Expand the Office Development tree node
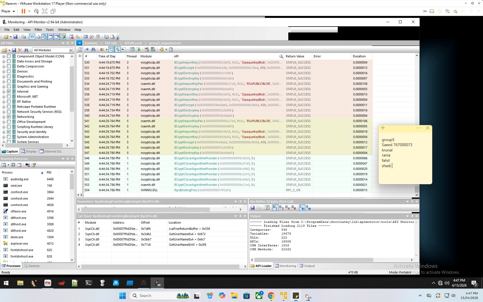 (x=4, y=122)
